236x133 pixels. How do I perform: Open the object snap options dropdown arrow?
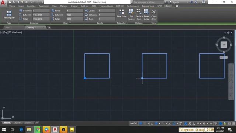coord(177,123)
